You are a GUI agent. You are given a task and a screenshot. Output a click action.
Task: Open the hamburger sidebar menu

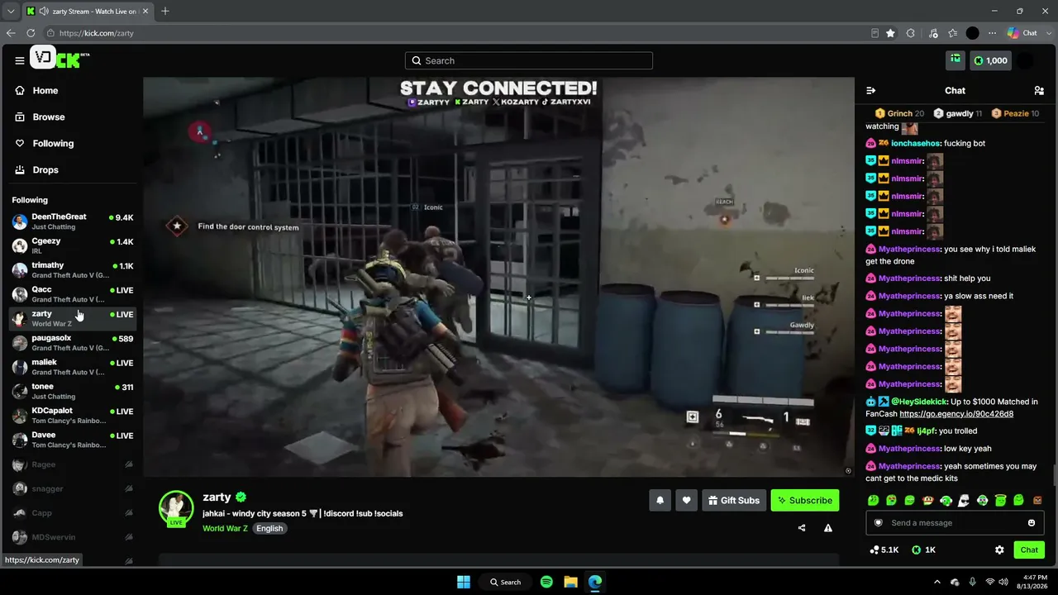(19, 60)
